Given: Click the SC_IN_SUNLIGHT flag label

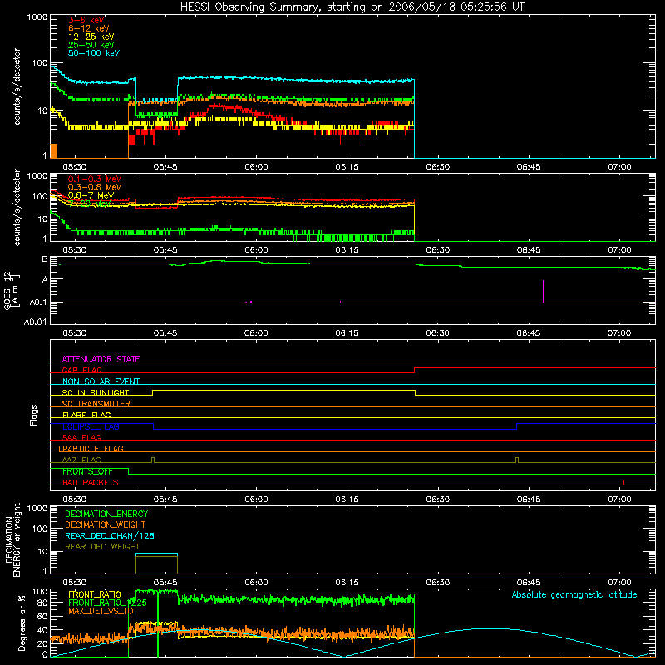Looking at the screenshot, I should pos(96,392).
